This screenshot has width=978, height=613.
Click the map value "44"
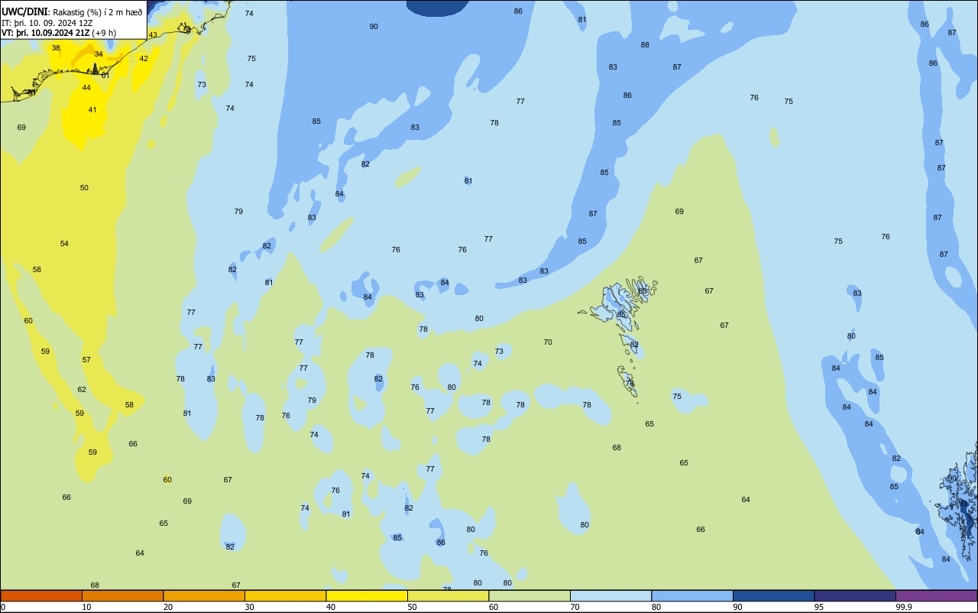(x=86, y=88)
